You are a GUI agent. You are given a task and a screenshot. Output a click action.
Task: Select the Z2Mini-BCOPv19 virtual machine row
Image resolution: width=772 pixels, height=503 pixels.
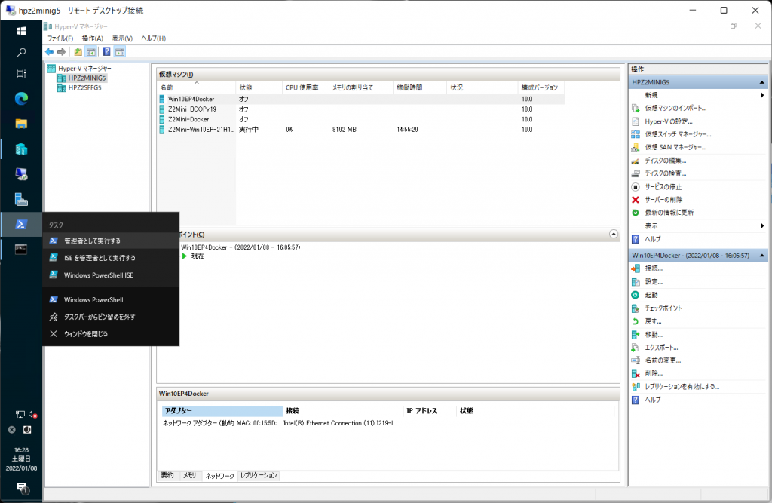(x=360, y=109)
